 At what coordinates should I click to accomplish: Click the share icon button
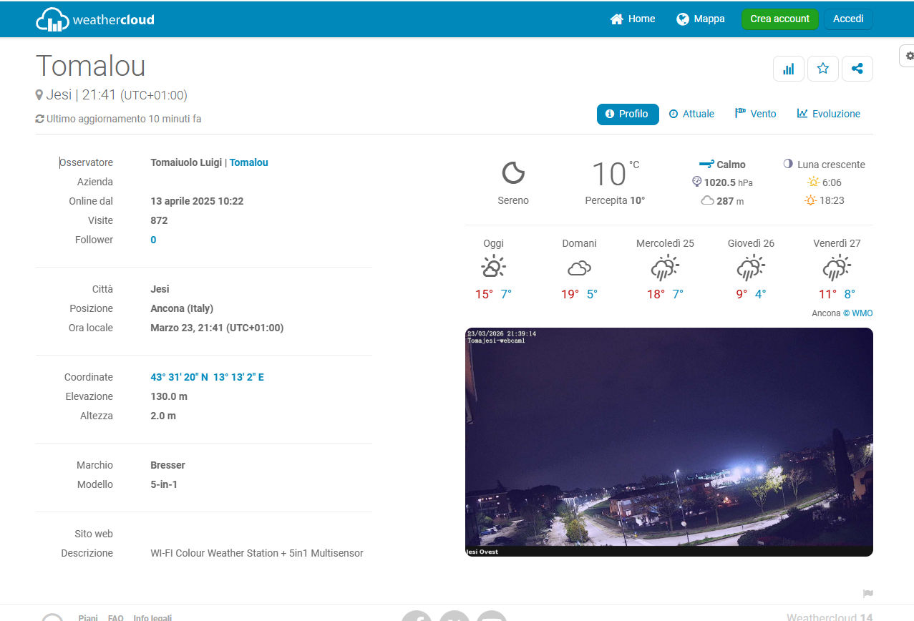[857, 69]
